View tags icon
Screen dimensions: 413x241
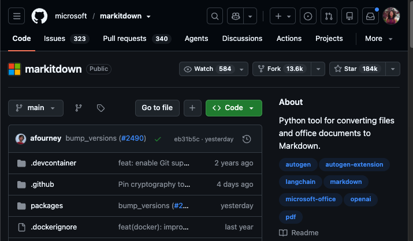pos(101,108)
